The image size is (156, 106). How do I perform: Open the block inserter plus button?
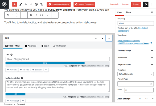(x=14, y=4)
